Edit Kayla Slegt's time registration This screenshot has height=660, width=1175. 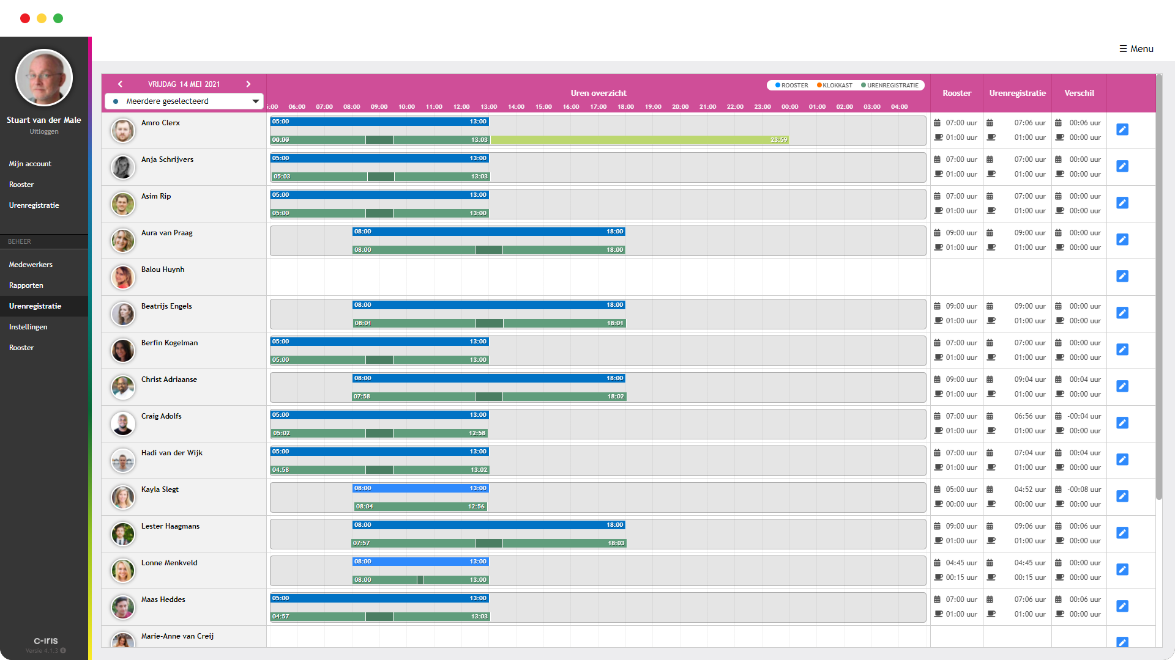click(x=1122, y=496)
